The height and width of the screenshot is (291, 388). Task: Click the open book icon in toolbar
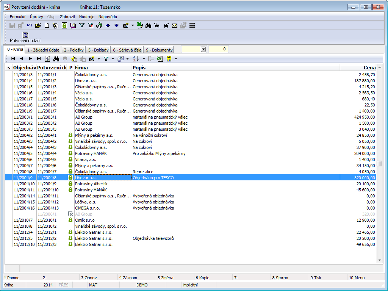coord(73,26)
